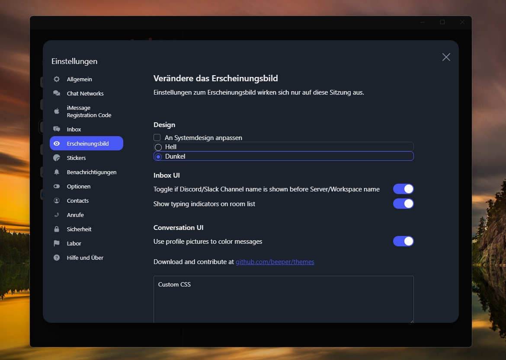Screen dimensions: 506x360
Task: Click the chat bubbles icon for Chat Networks
Action: (57, 93)
